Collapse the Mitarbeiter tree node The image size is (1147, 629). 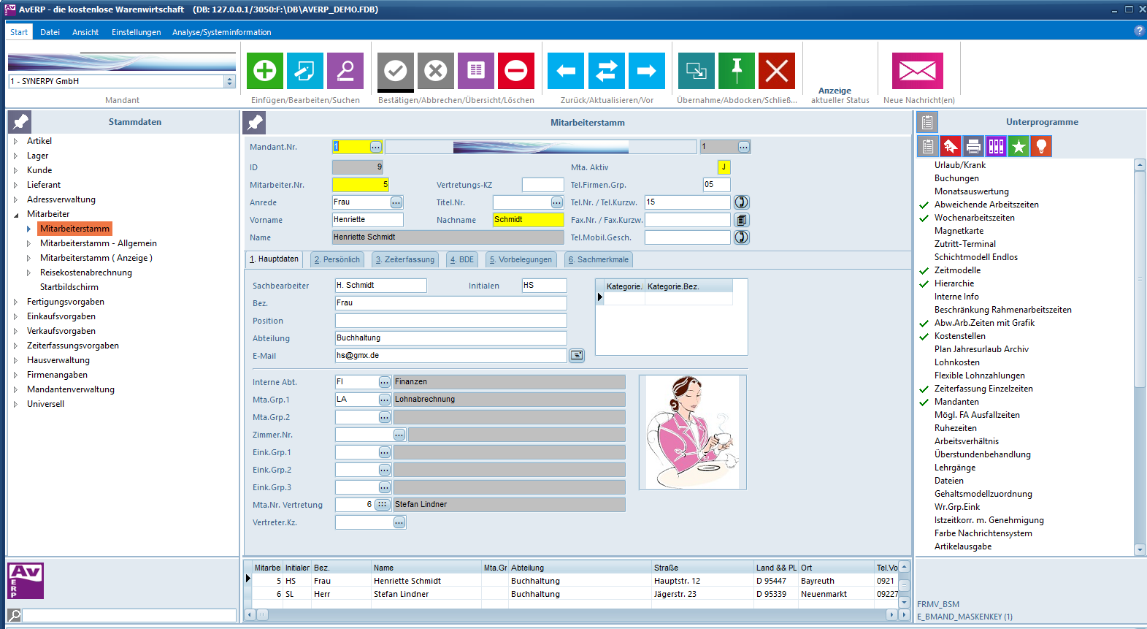pyautogui.click(x=15, y=214)
